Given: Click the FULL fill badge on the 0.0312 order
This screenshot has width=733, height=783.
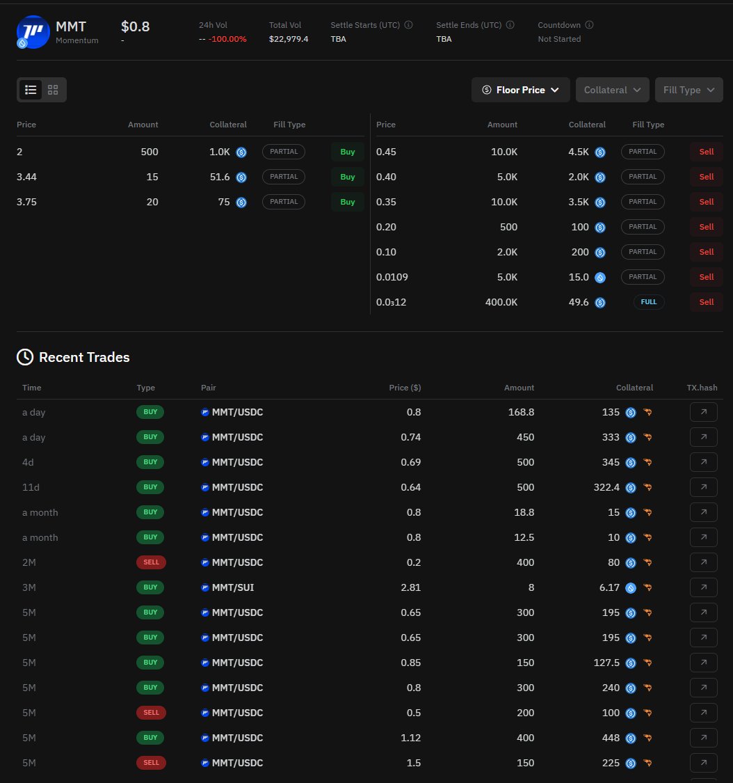Looking at the screenshot, I should click(x=648, y=302).
